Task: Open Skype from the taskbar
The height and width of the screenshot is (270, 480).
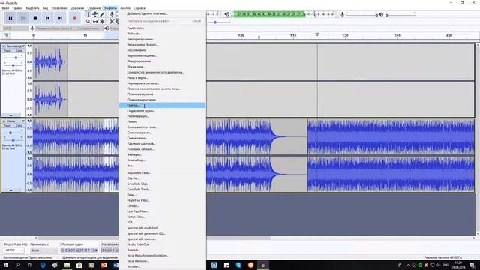Action: pyautogui.click(x=238, y=265)
